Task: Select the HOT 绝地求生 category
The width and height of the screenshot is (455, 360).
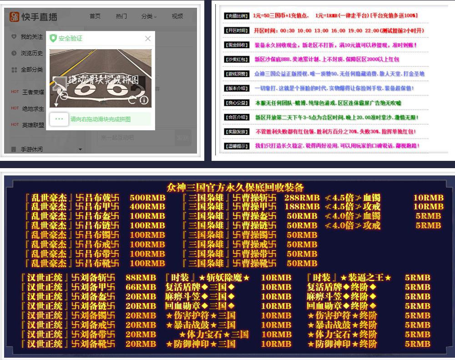Action: 28,108
